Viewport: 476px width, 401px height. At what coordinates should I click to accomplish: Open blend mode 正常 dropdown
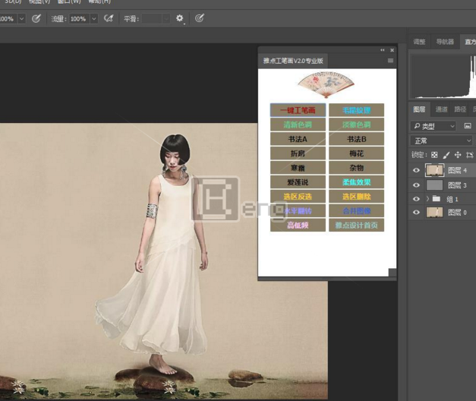tap(443, 141)
